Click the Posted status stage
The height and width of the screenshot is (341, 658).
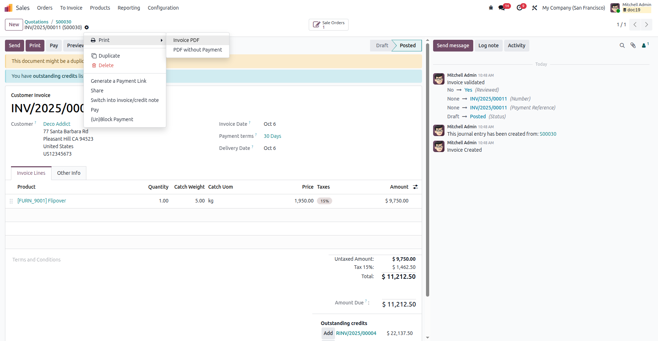(x=408, y=45)
